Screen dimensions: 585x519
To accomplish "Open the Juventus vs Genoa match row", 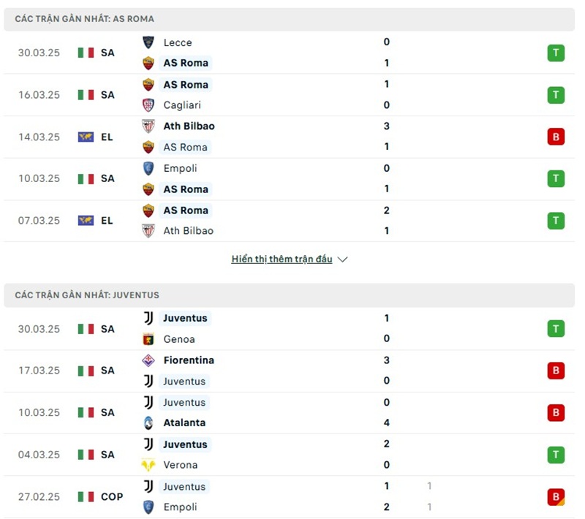I will coord(292,329).
